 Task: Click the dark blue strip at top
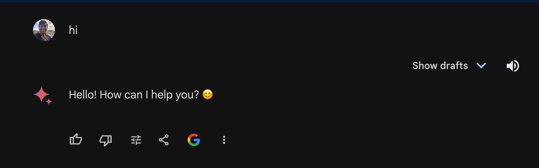pyautogui.click(x=269, y=1)
